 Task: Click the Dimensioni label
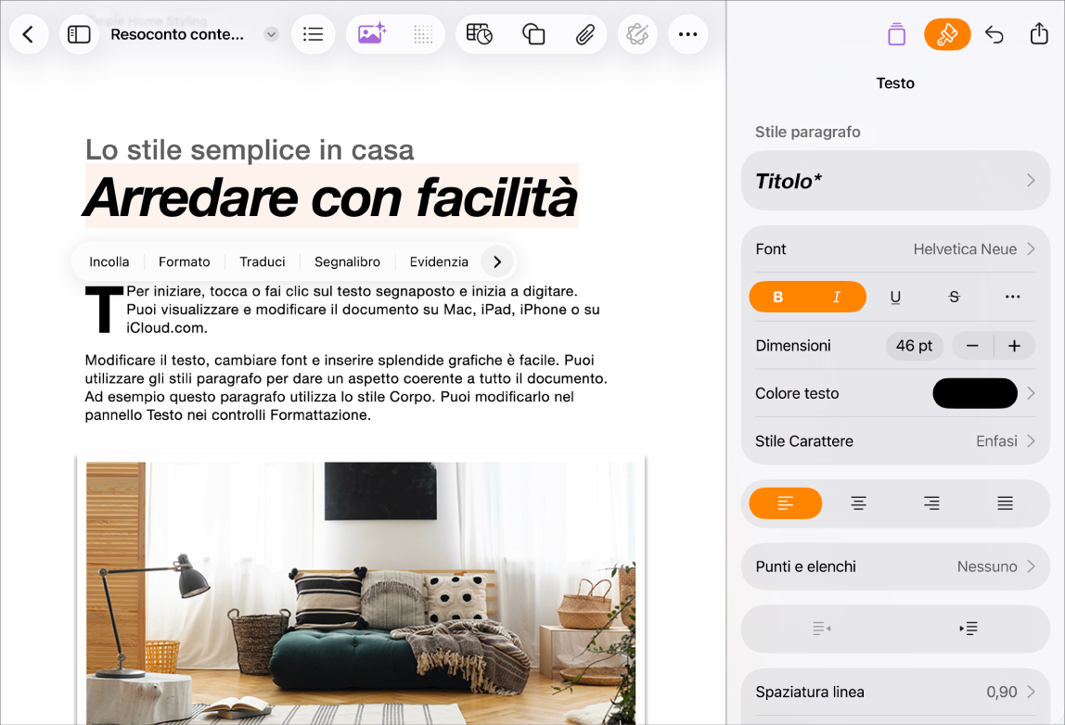click(793, 346)
